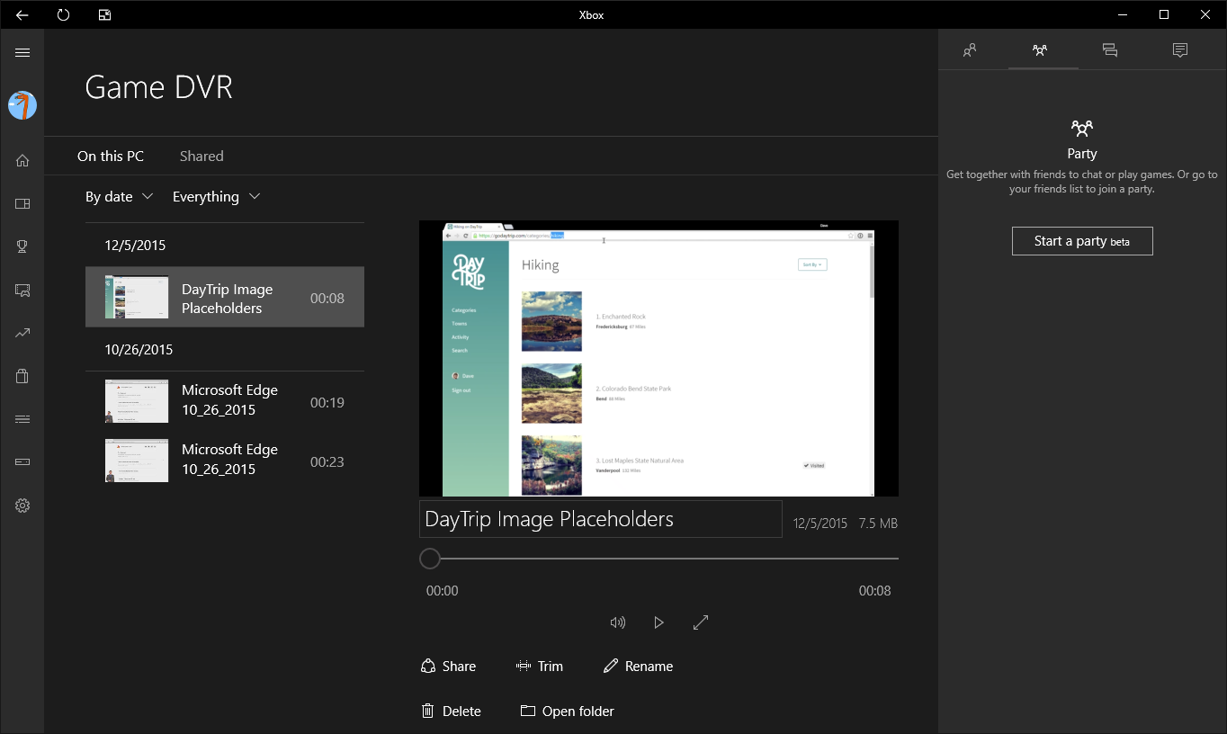Open Game DVR sidebar icon
Image resolution: width=1227 pixels, height=734 pixels.
[22, 290]
